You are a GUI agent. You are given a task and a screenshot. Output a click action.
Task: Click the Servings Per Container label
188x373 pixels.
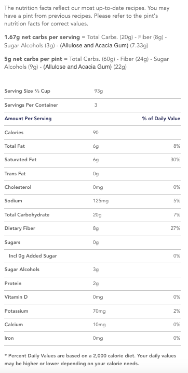click(x=31, y=105)
